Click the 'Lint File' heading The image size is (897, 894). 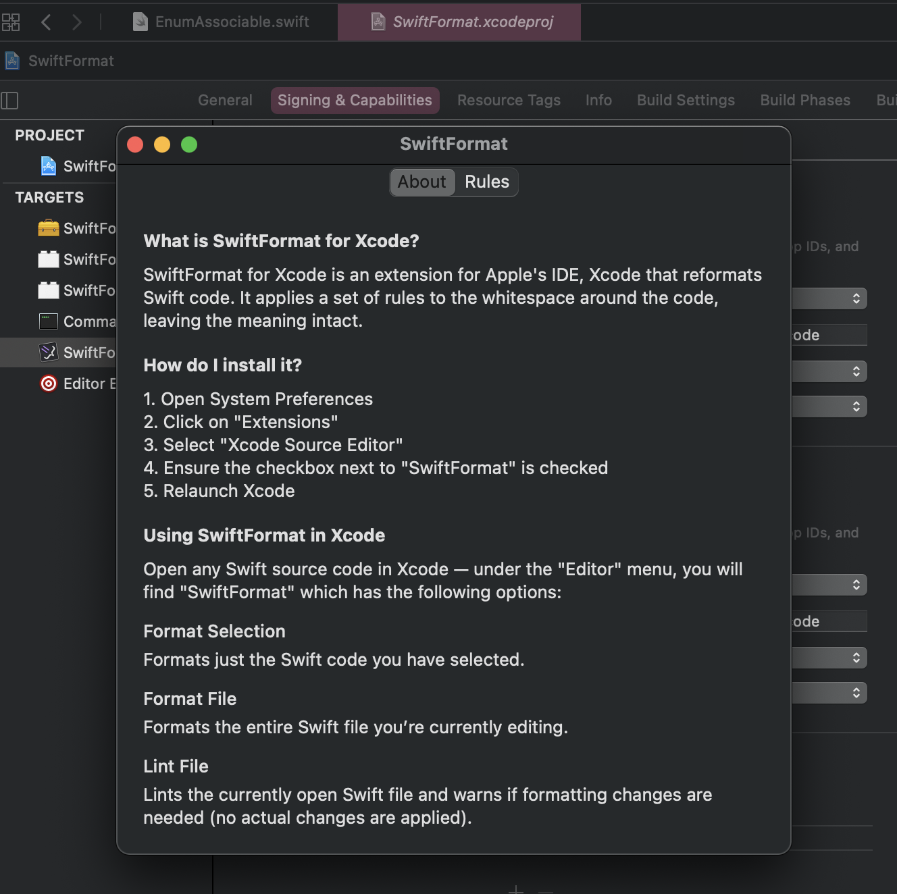[x=176, y=766]
